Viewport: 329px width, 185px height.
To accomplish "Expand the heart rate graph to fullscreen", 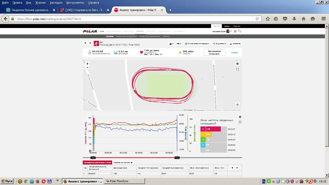I will pos(240,122).
